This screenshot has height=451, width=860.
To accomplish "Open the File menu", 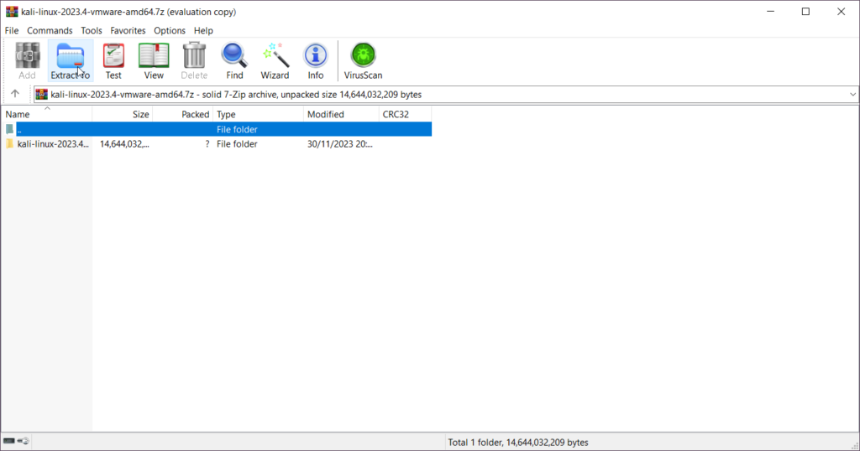I will [x=12, y=31].
